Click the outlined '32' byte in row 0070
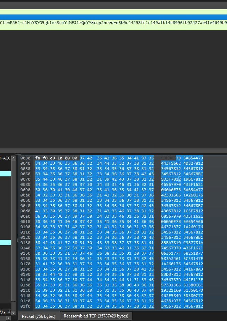The width and height of the screenshot is (227, 321). click(90, 179)
